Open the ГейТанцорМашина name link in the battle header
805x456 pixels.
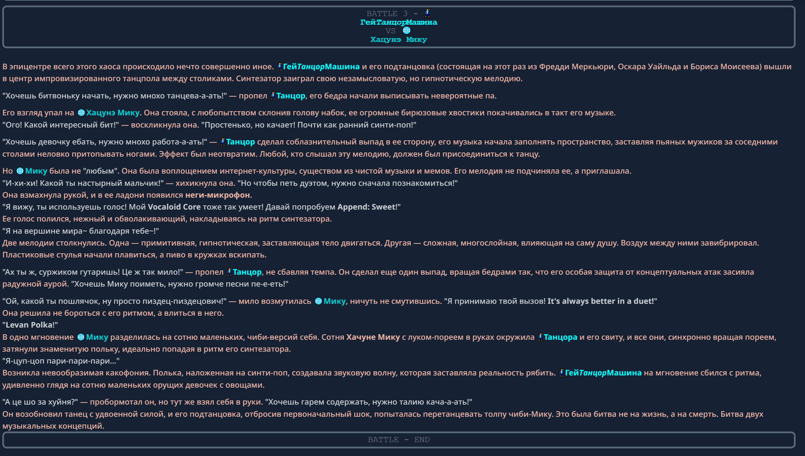pos(399,22)
